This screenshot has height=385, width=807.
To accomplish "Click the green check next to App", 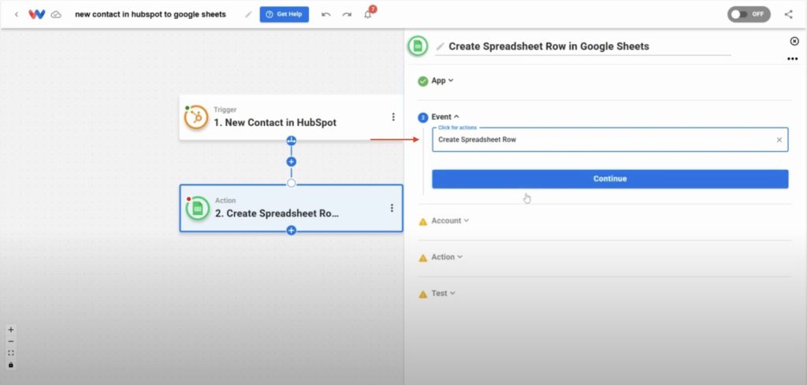I will [x=423, y=81].
